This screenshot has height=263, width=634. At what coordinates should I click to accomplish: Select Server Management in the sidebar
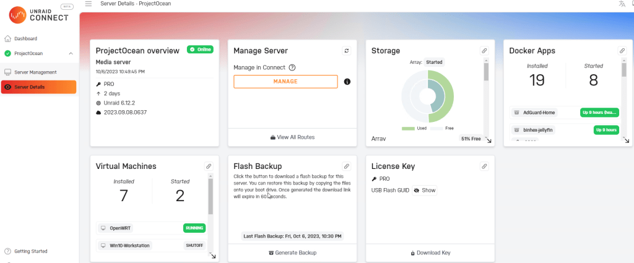(x=35, y=72)
